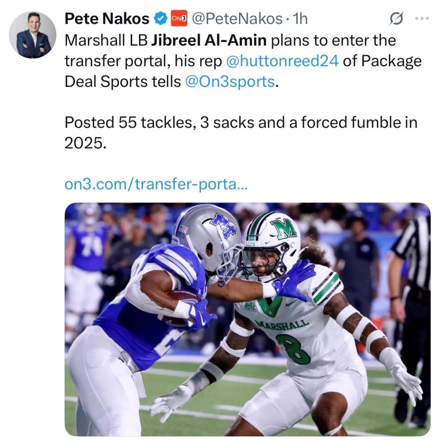This screenshot has width=440, height=441.
Task: Open Pete Nakos profile avatar photo
Action: [x=33, y=35]
